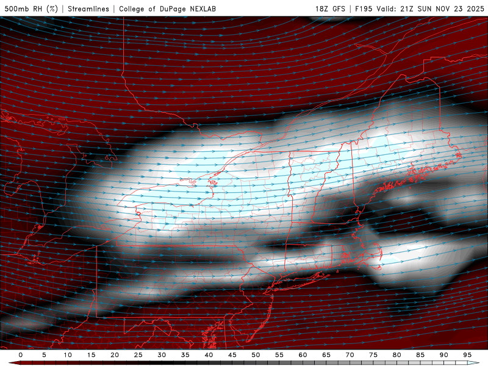Image resolution: width=488 pixels, height=366 pixels.
Task: Click the 75 label on the color scale
Action: (373, 355)
